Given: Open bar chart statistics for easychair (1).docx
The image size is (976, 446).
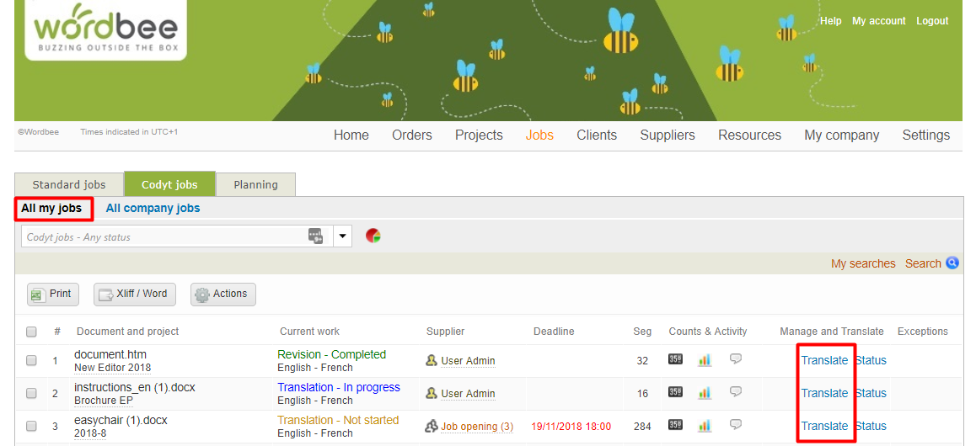Looking at the screenshot, I should point(705,426).
